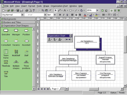
Task: Choose the MultiStaff stencil shape
Action: [x=16, y=51]
